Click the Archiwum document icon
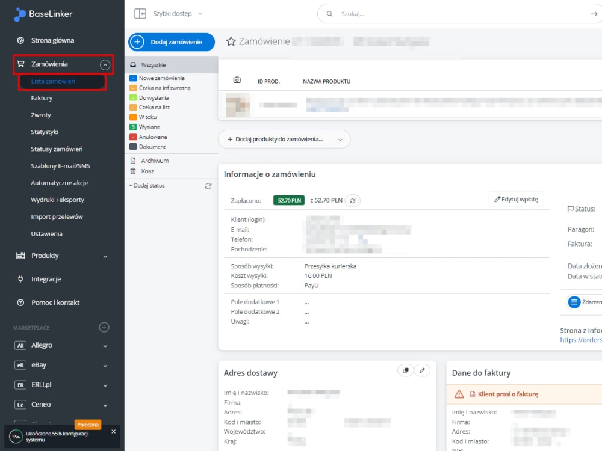Screen dimensions: 602x451 pos(133,161)
